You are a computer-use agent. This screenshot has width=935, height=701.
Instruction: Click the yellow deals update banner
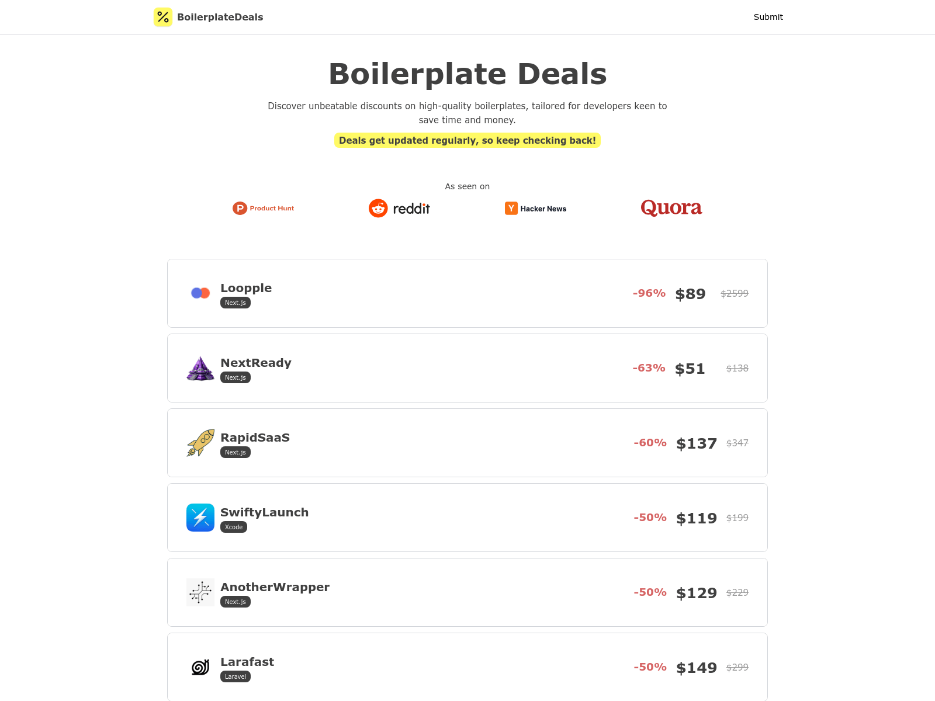(x=467, y=140)
